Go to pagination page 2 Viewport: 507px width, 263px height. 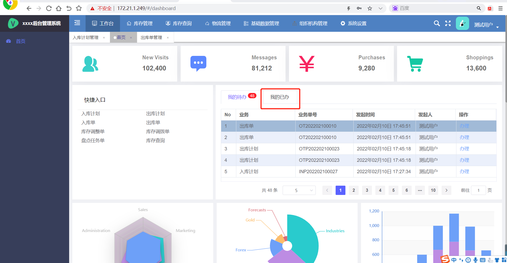click(x=354, y=190)
